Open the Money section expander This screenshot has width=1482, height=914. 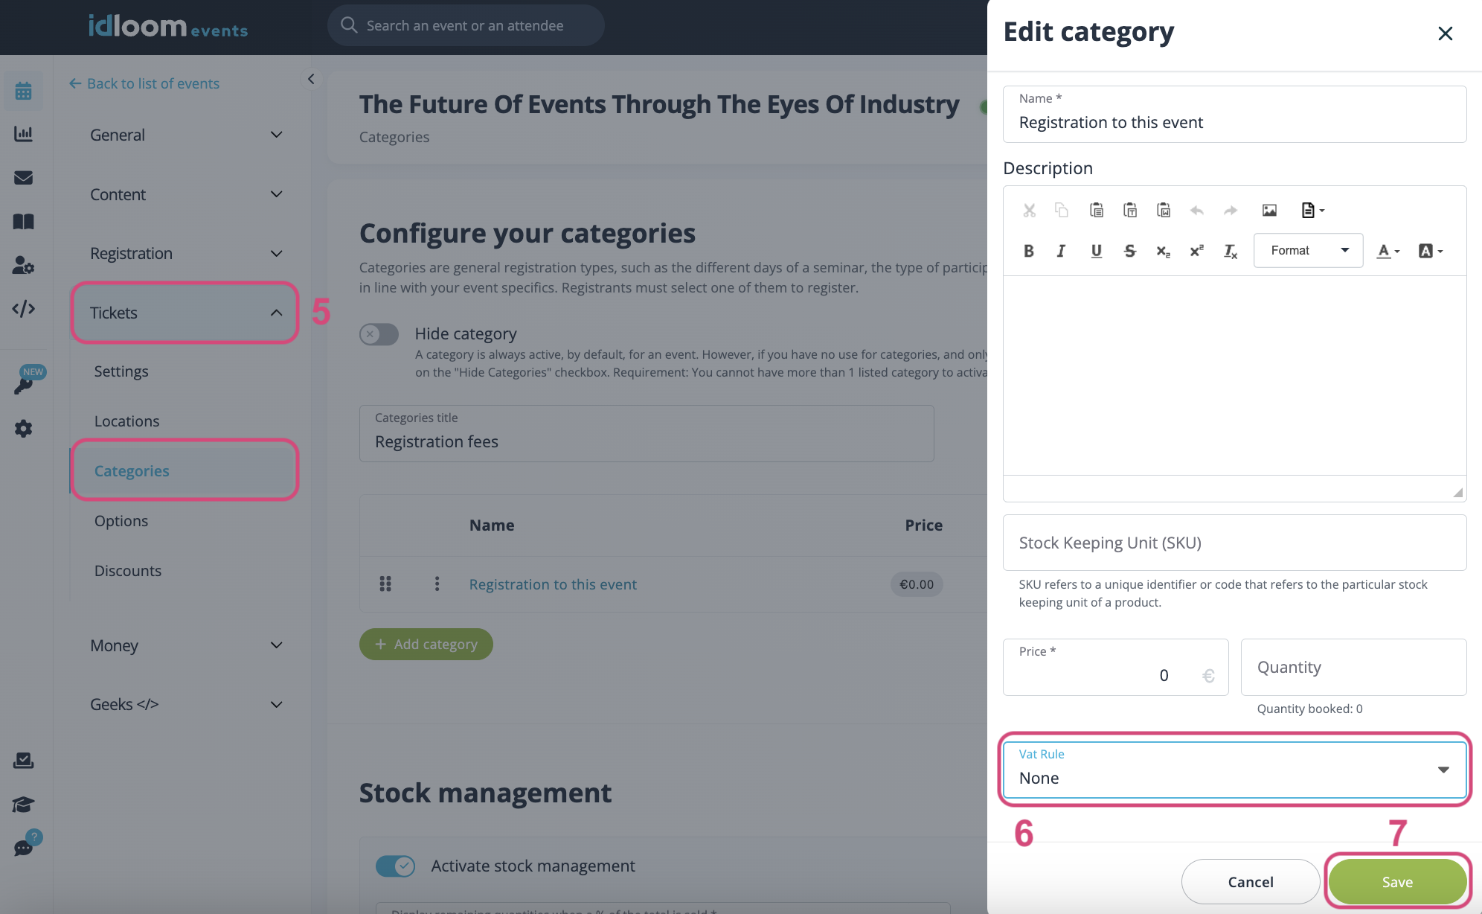[185, 644]
